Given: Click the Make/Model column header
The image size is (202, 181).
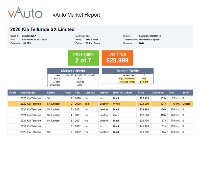Looking at the screenshot, I should 28,93.
